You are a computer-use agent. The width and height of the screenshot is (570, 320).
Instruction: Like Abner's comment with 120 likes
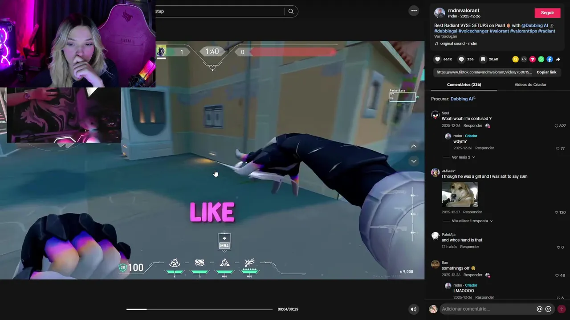[557, 212]
